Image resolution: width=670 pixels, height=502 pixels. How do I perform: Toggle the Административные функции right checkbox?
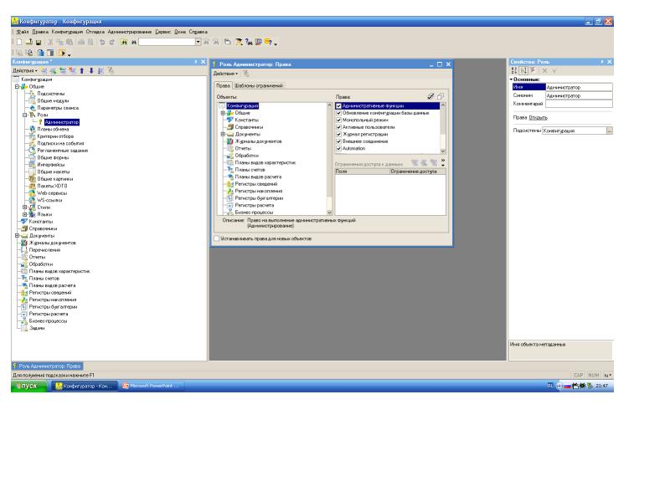tap(338, 106)
